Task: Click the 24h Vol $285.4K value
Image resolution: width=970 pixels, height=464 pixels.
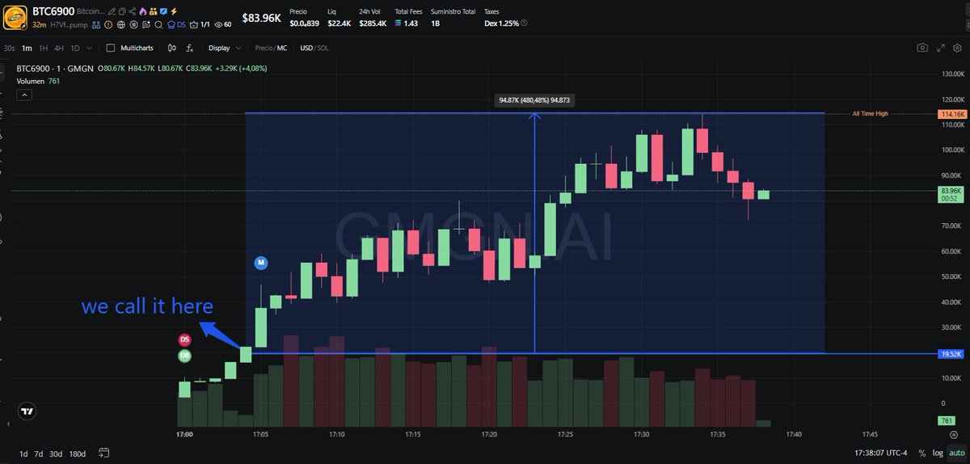Action: point(372,23)
